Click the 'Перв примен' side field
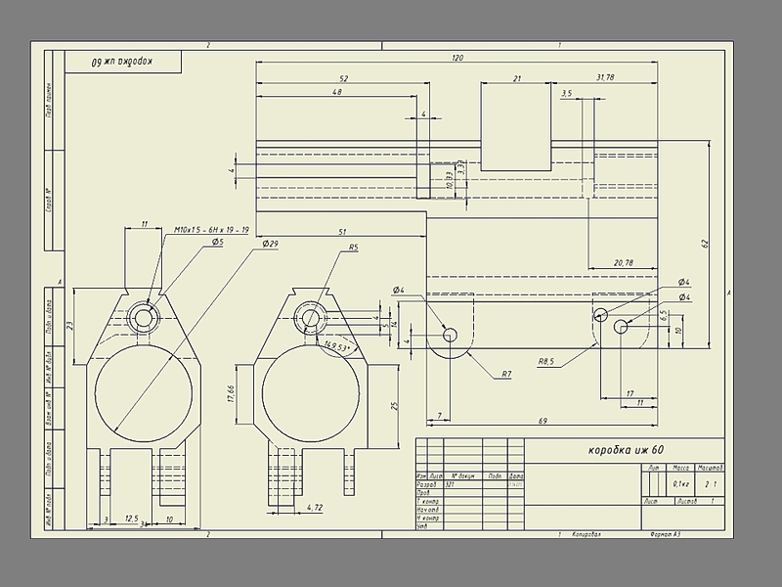782x587 pixels. 48,100
